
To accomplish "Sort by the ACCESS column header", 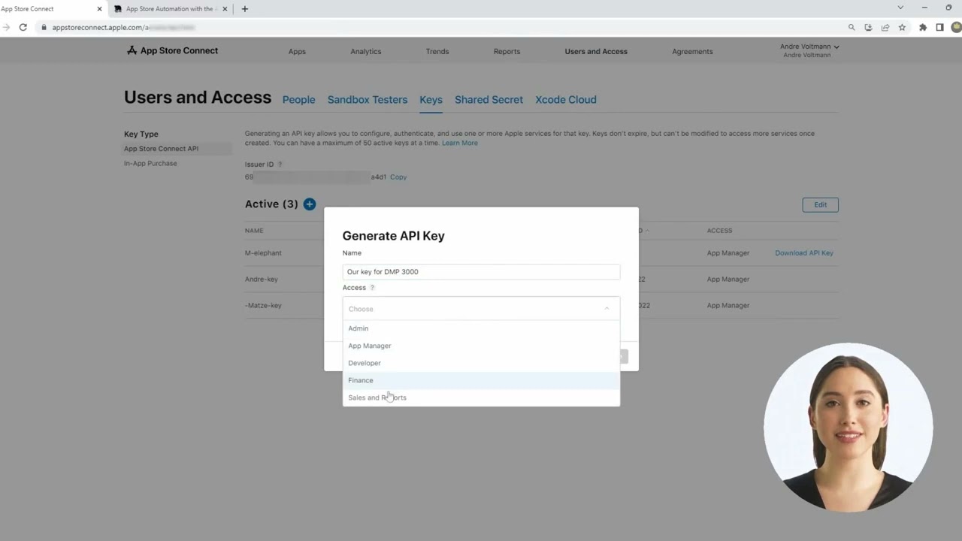I will (719, 231).
